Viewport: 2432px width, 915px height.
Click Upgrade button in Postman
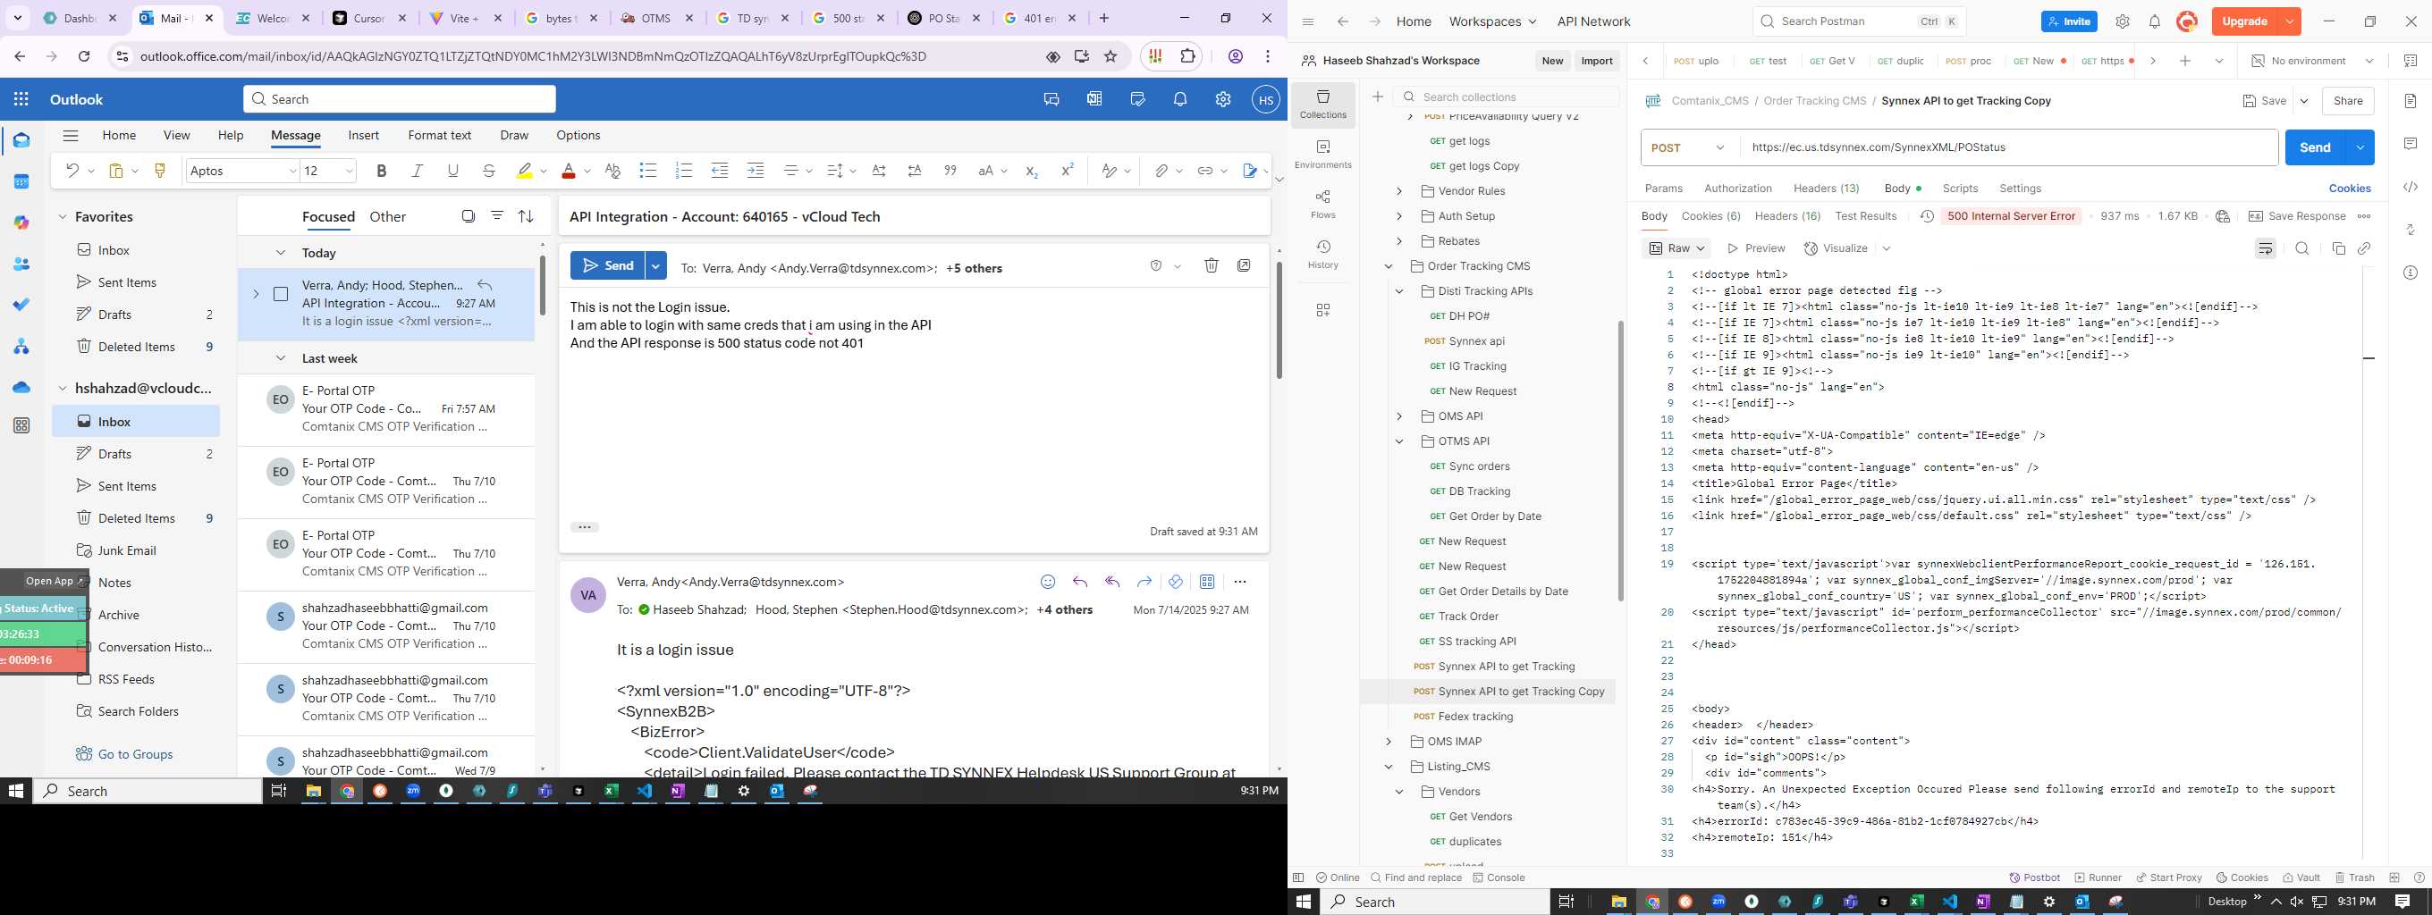[2243, 21]
